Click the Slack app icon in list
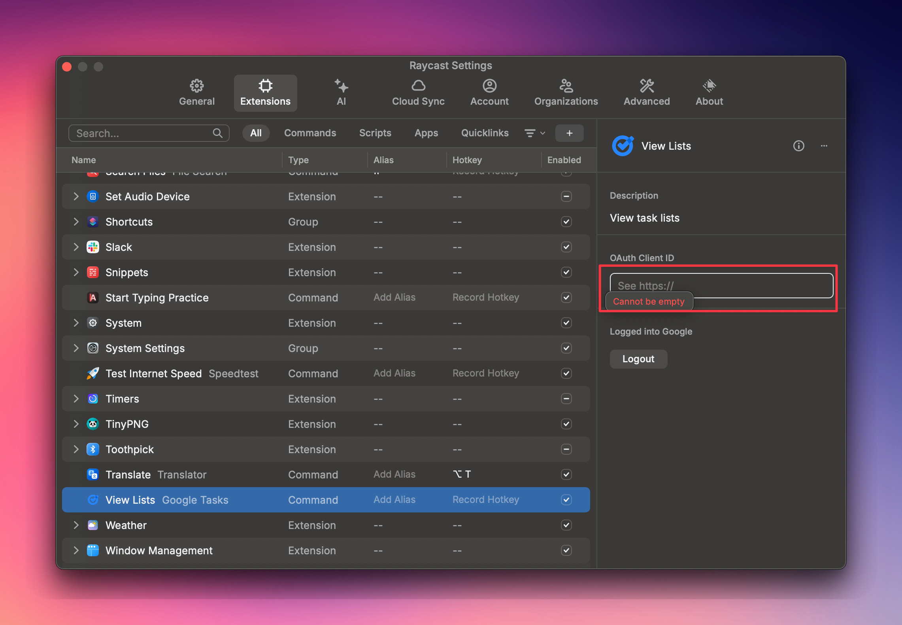Image resolution: width=902 pixels, height=625 pixels. coord(93,247)
